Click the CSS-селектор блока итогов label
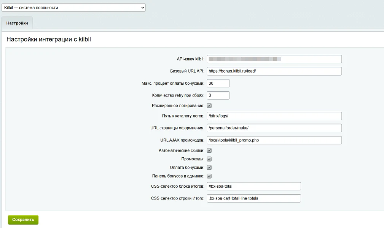The width and height of the screenshot is (384, 228). tap(178, 187)
